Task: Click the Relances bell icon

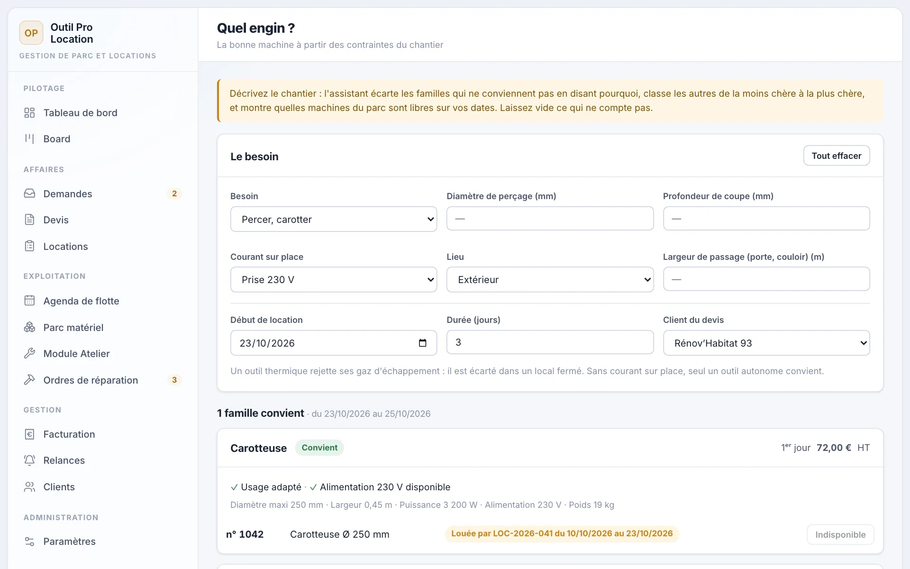Action: [29, 460]
